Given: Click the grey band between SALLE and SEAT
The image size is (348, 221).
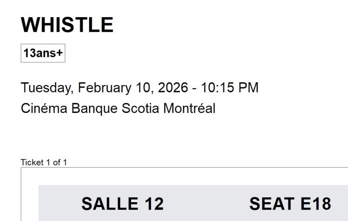Looking at the screenshot, I should pos(207,204).
